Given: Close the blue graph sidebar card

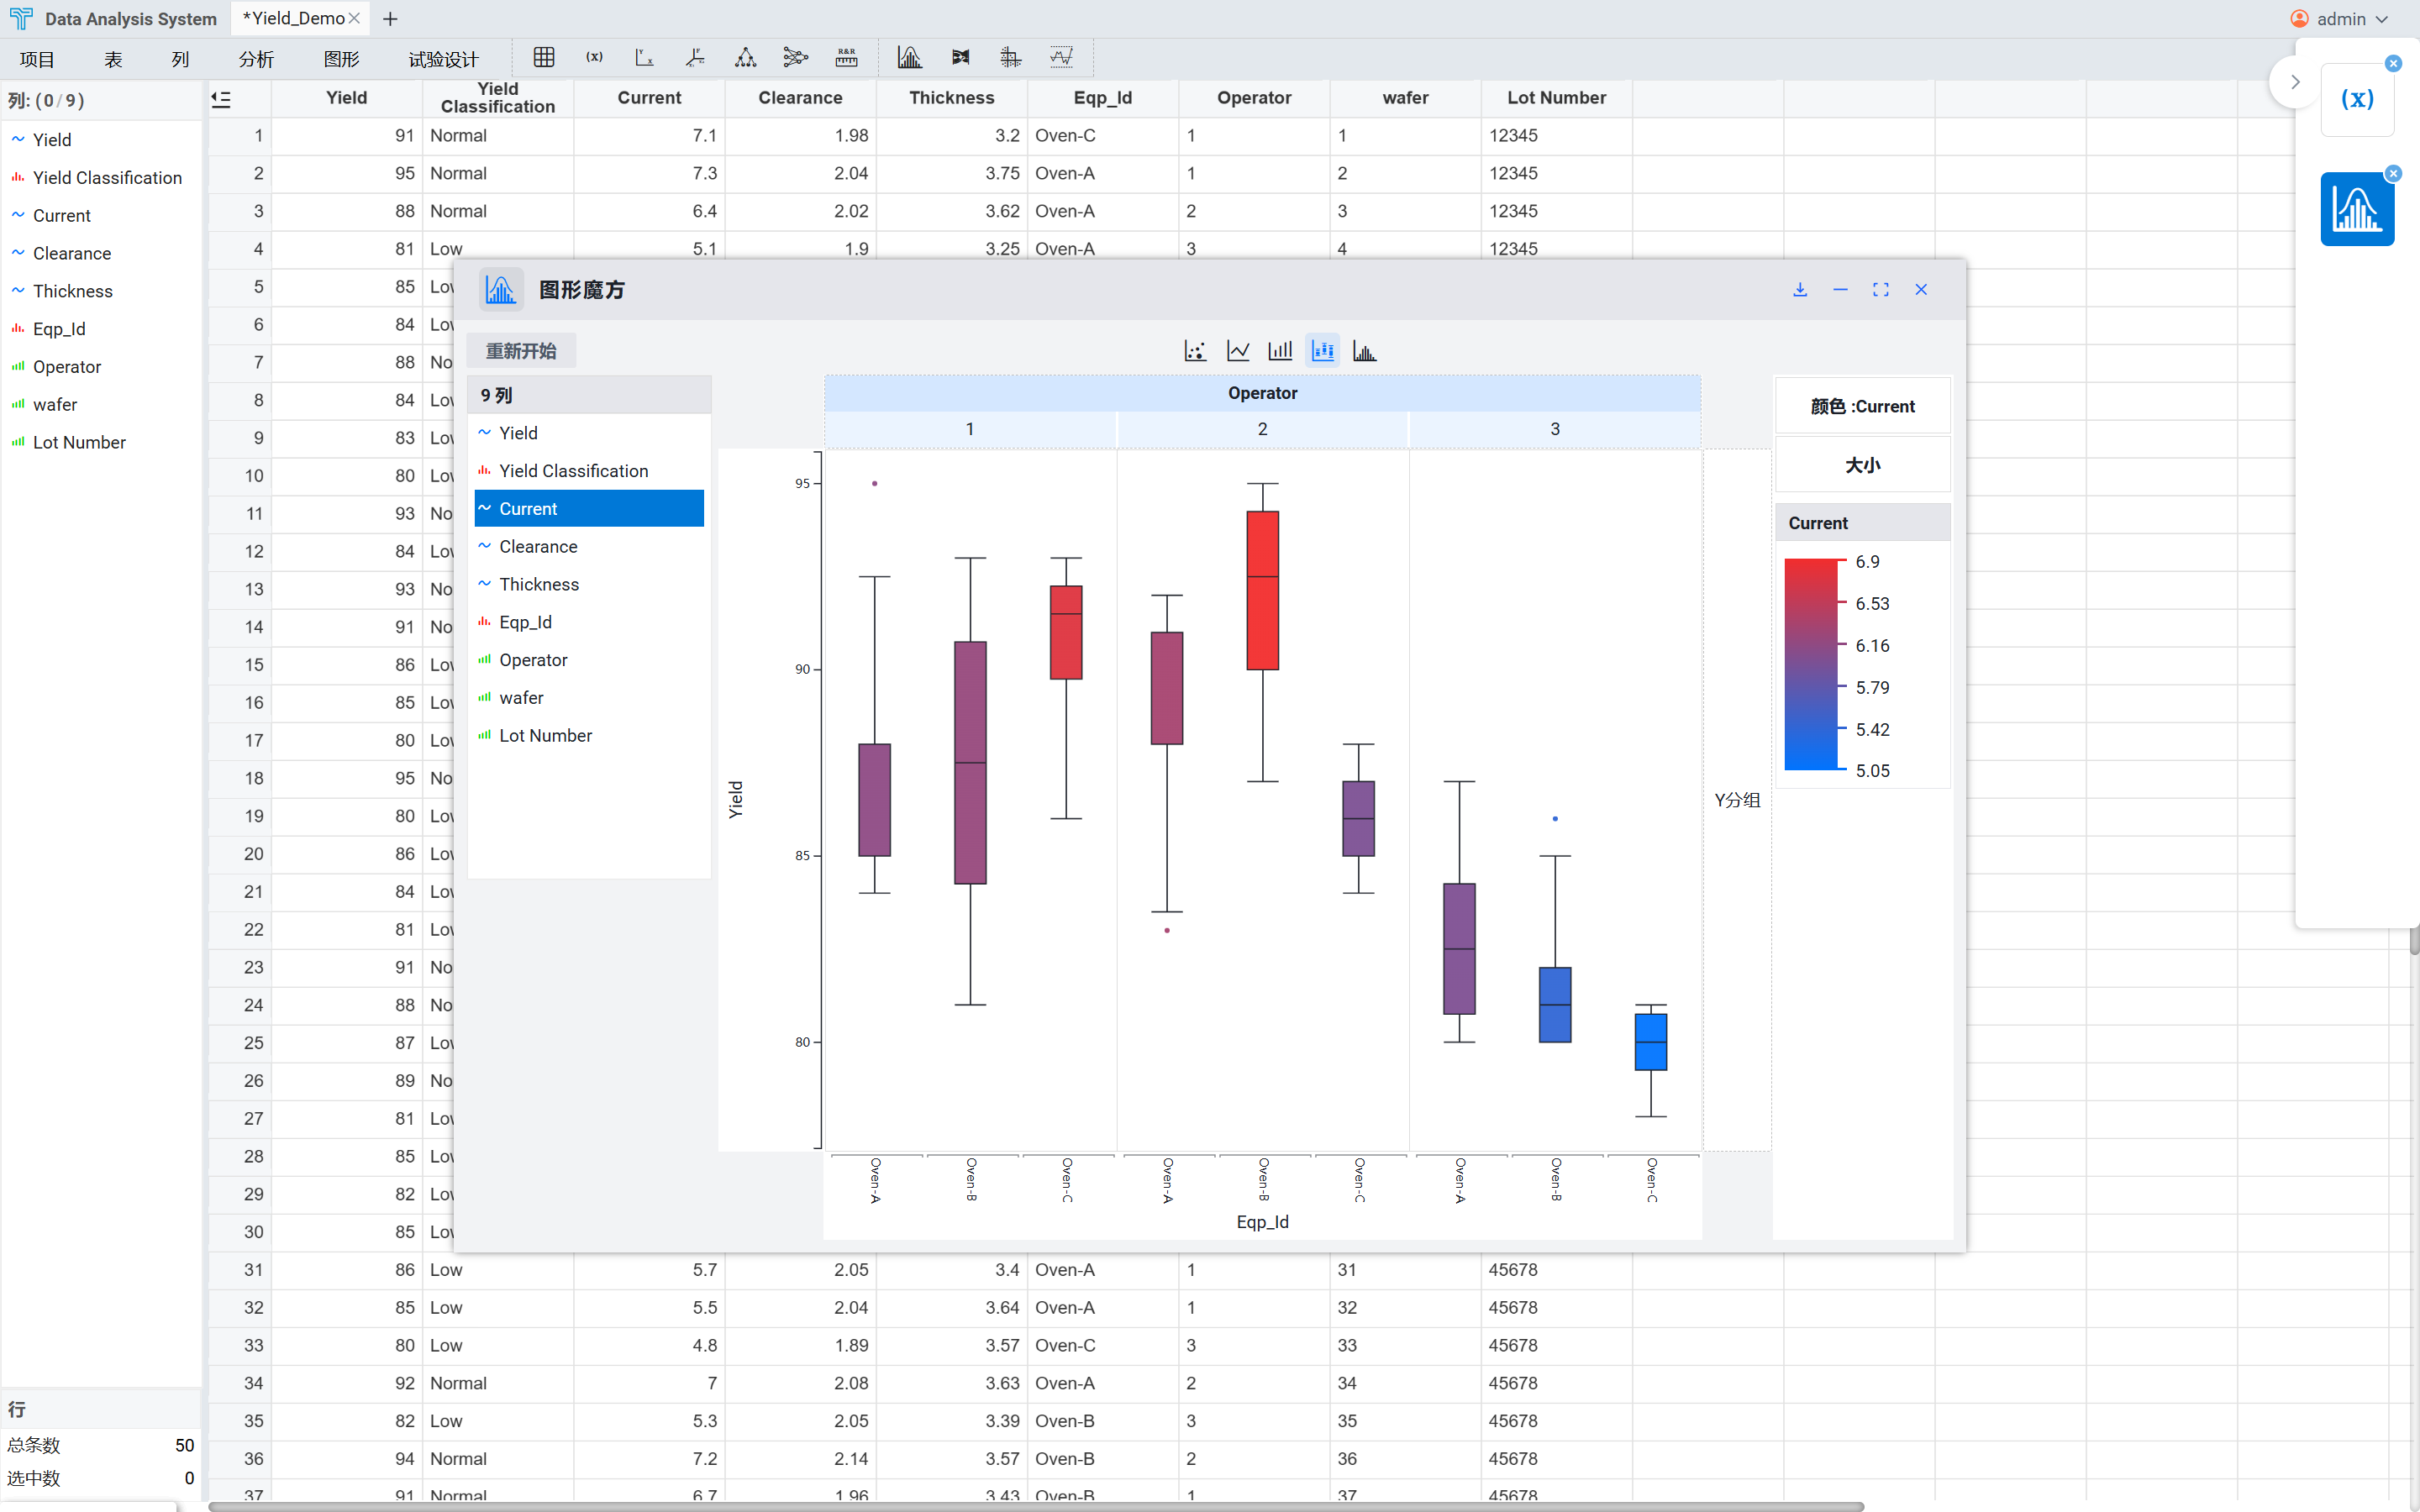Looking at the screenshot, I should point(2393,174).
